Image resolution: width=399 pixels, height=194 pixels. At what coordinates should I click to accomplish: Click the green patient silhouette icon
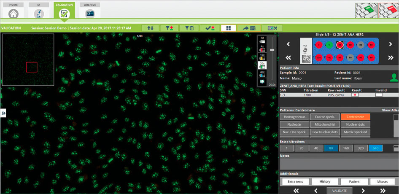point(394,77)
